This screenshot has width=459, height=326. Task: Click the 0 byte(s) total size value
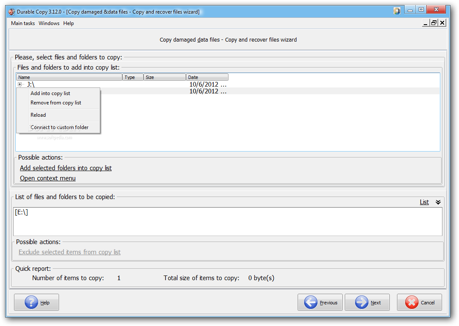pos(261,278)
